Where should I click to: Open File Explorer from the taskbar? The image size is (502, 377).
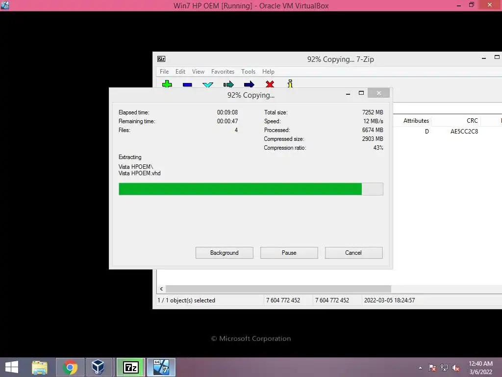pyautogui.click(x=40, y=367)
